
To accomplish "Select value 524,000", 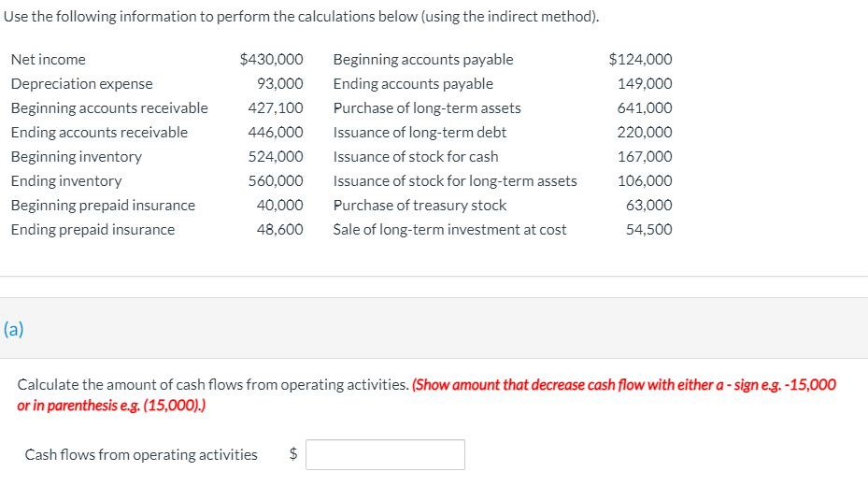I will [276, 157].
